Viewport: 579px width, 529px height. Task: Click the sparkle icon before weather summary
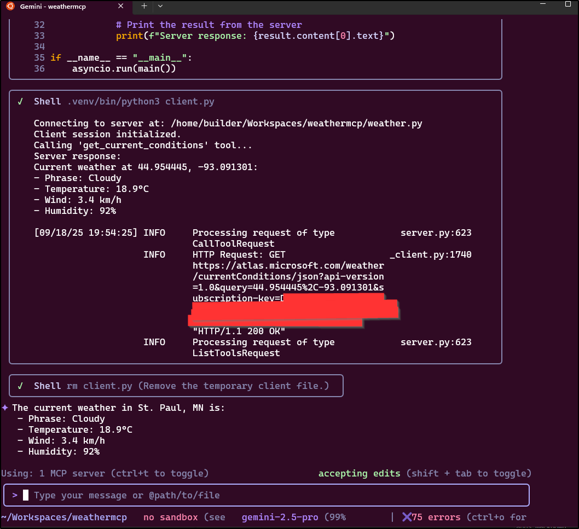[x=5, y=408]
